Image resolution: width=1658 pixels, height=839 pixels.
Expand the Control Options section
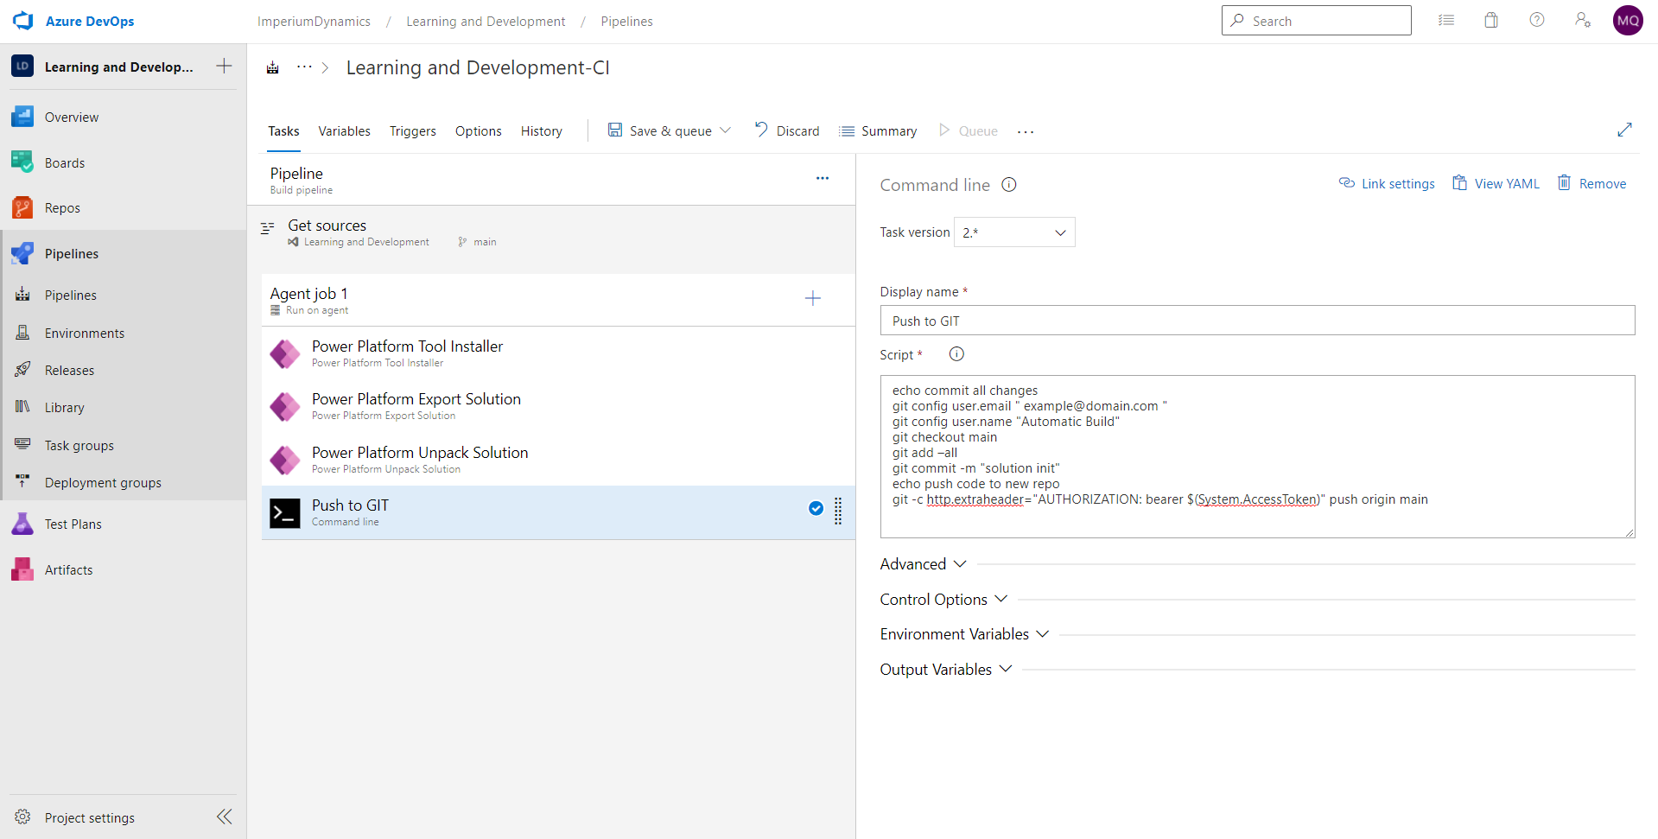[x=942, y=599]
